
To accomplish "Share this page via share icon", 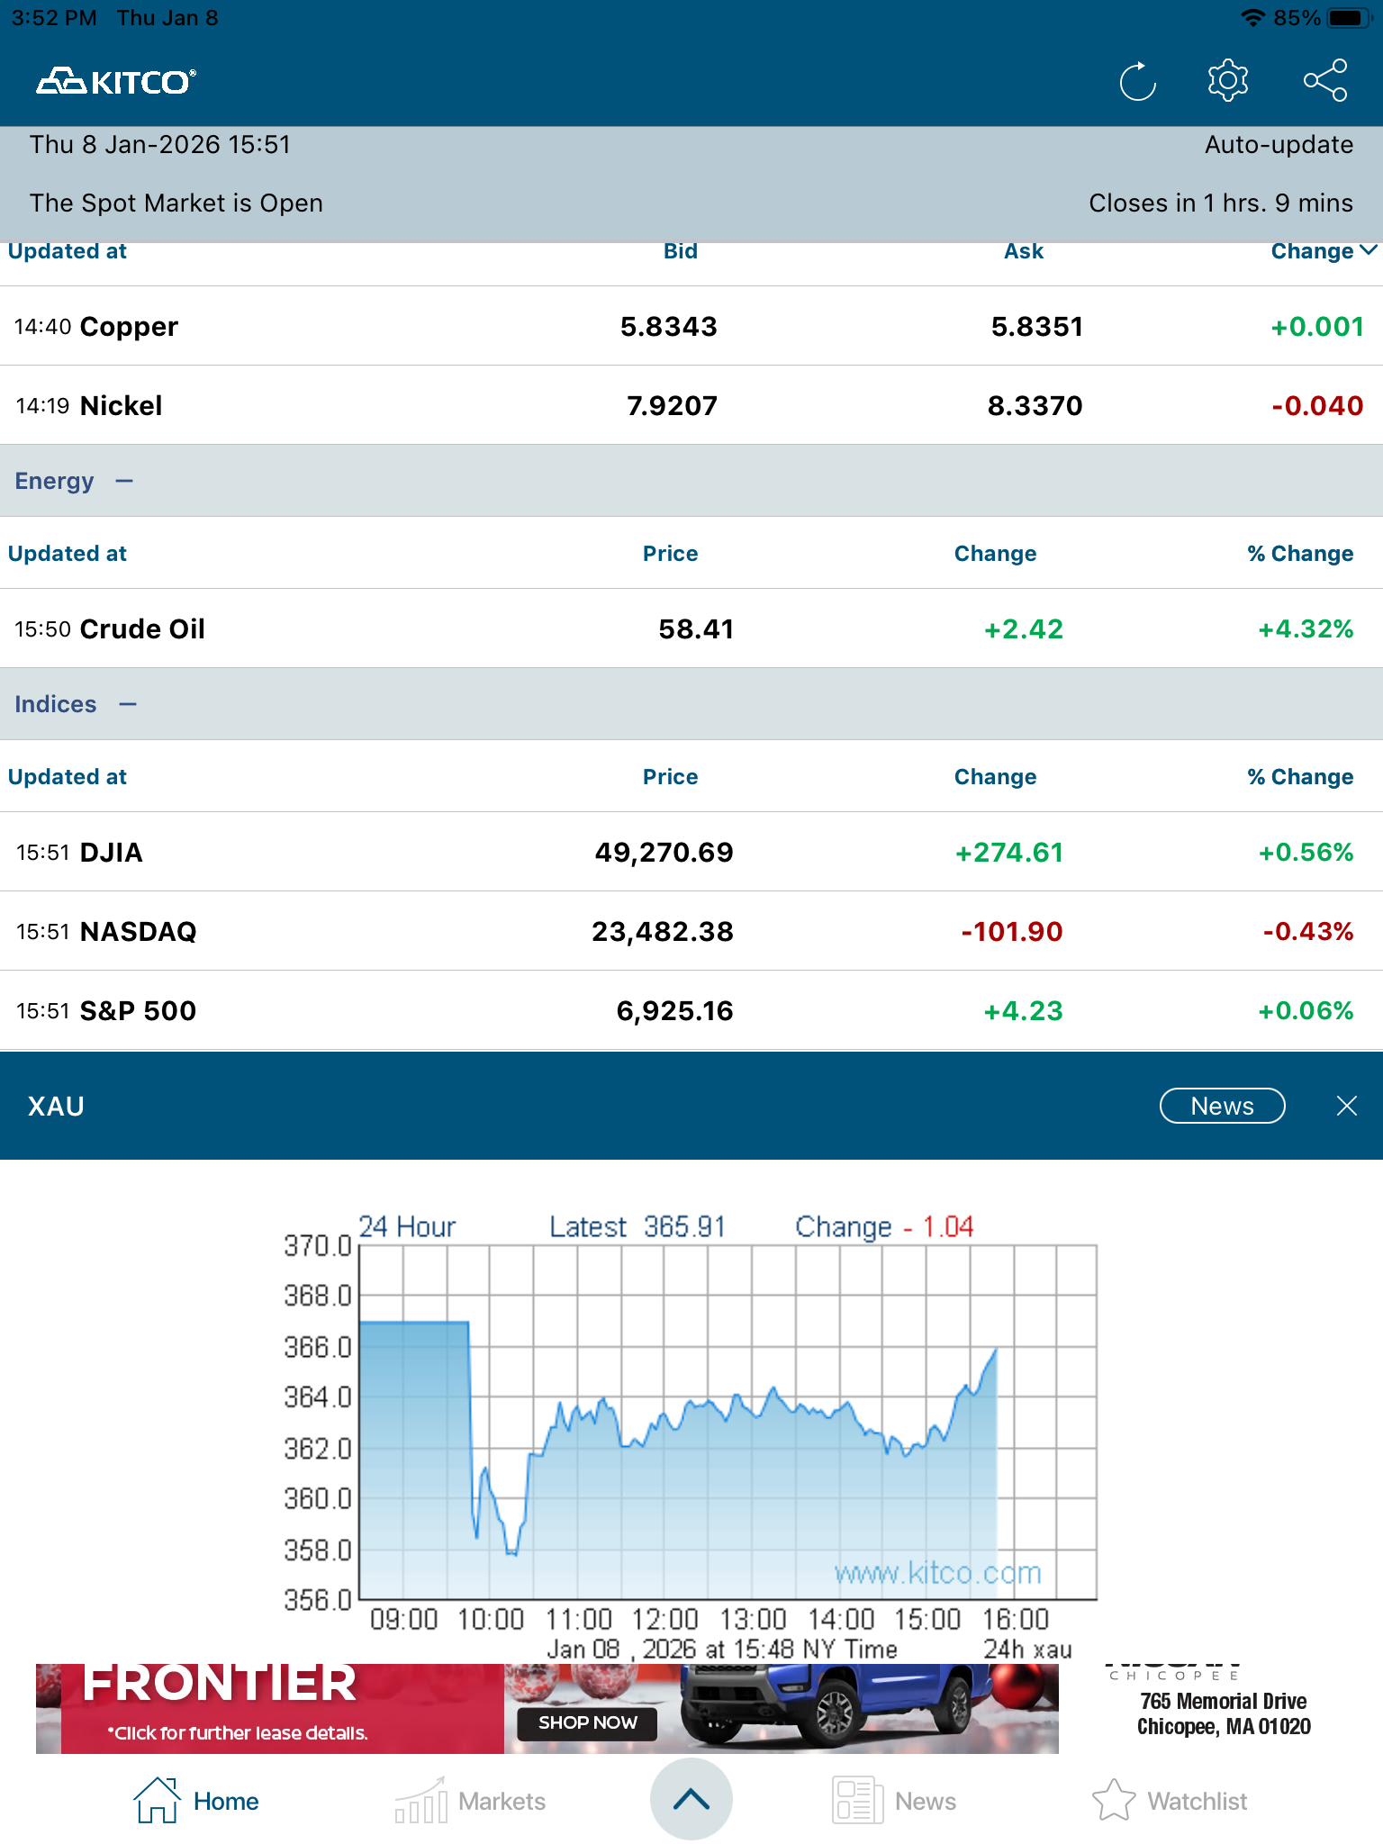I will (x=1325, y=81).
